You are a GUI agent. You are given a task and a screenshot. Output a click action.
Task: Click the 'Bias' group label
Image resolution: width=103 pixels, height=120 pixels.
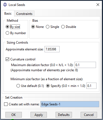point(35,21)
